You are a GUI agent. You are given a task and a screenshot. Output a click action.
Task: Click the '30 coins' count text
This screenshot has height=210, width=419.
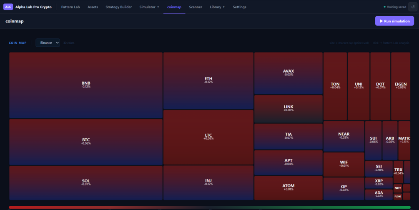[69, 43]
